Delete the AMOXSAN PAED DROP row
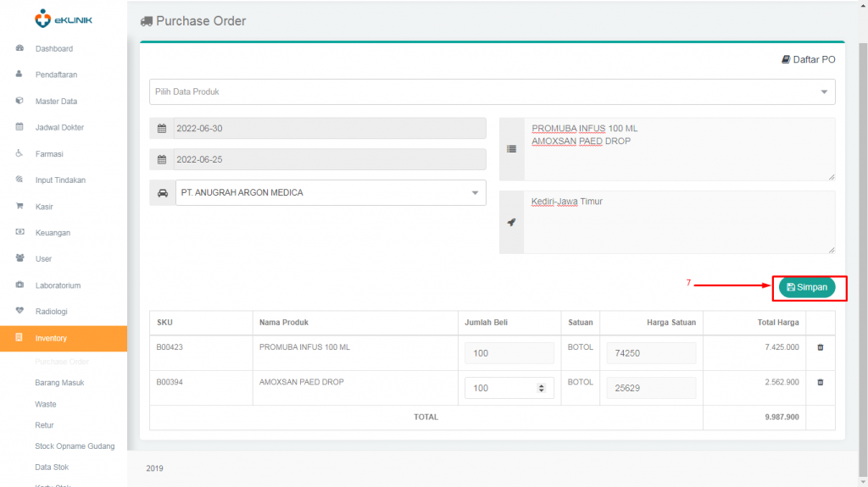 point(821,383)
